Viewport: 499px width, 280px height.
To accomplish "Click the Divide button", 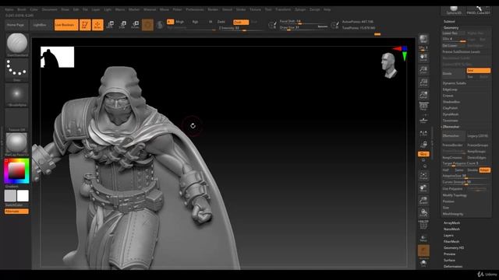I will (453, 74).
